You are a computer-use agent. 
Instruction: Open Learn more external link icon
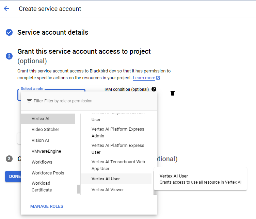(x=158, y=78)
